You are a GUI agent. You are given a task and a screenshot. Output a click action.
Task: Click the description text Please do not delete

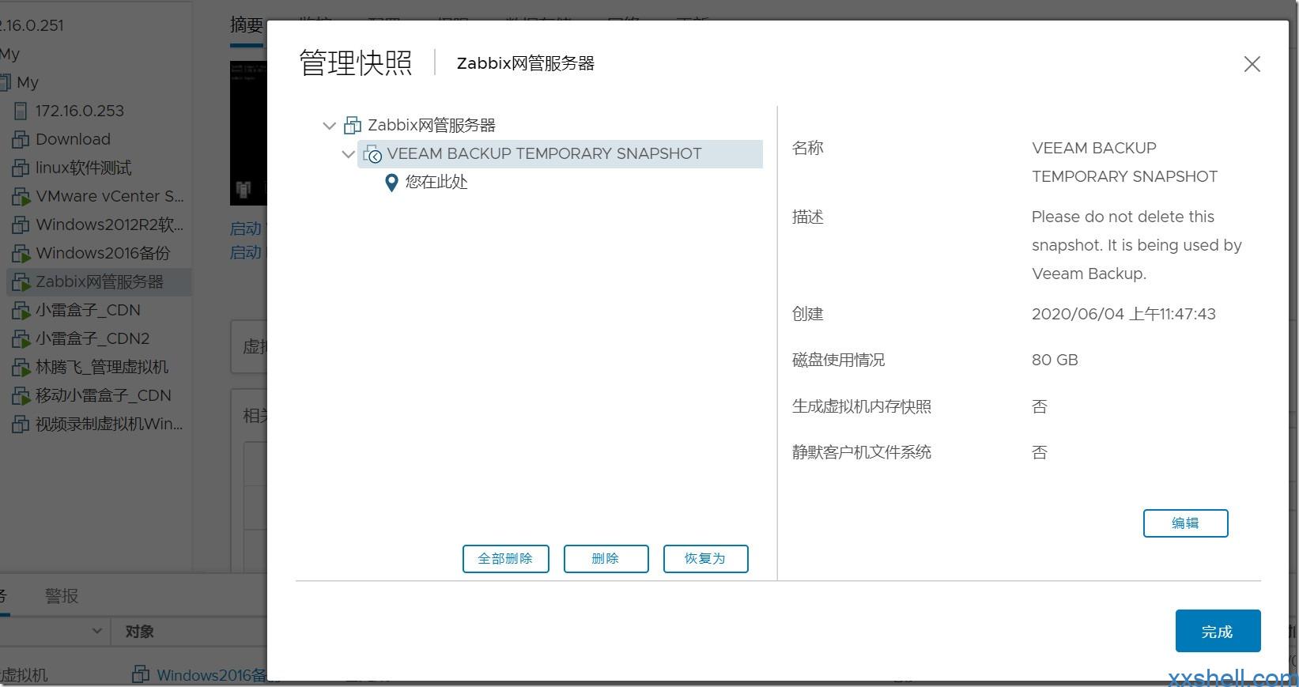coord(1136,245)
